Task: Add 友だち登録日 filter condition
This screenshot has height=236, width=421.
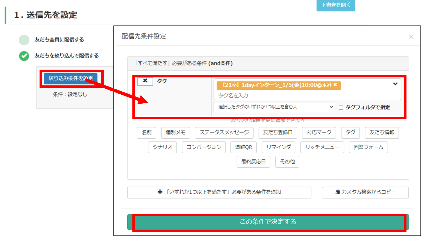Action: 278,133
